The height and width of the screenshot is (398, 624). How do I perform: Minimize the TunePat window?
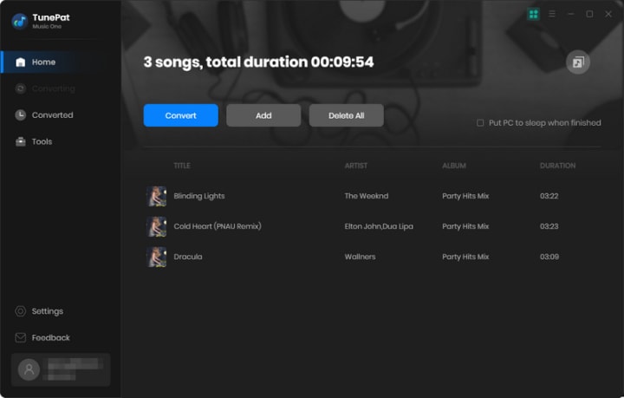[570, 14]
